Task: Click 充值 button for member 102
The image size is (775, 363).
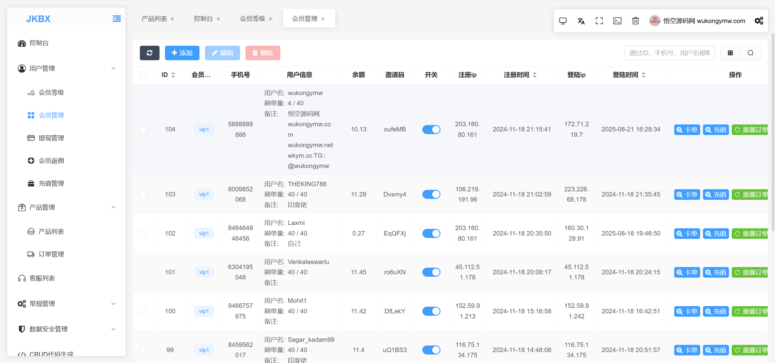Action: tap(716, 233)
